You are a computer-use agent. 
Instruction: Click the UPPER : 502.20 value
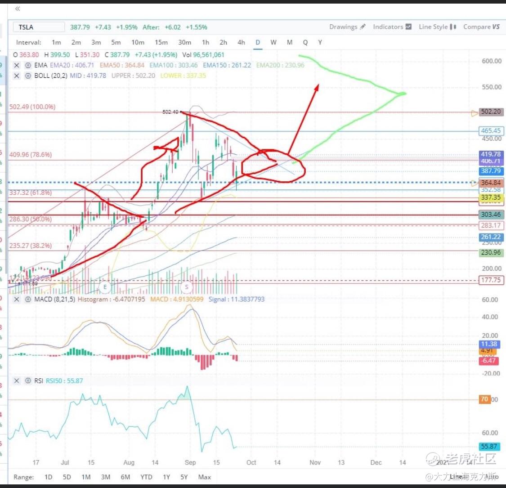(133, 76)
